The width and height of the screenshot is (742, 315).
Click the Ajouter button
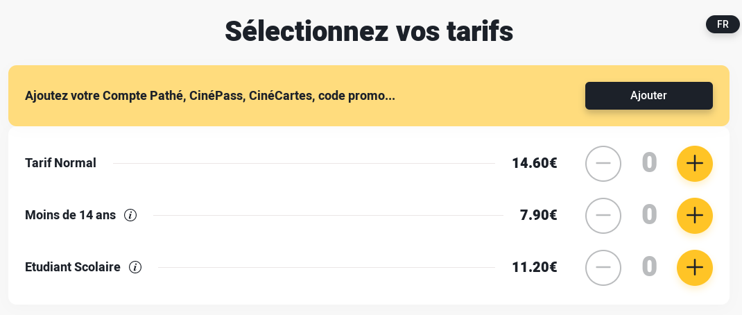(648, 96)
